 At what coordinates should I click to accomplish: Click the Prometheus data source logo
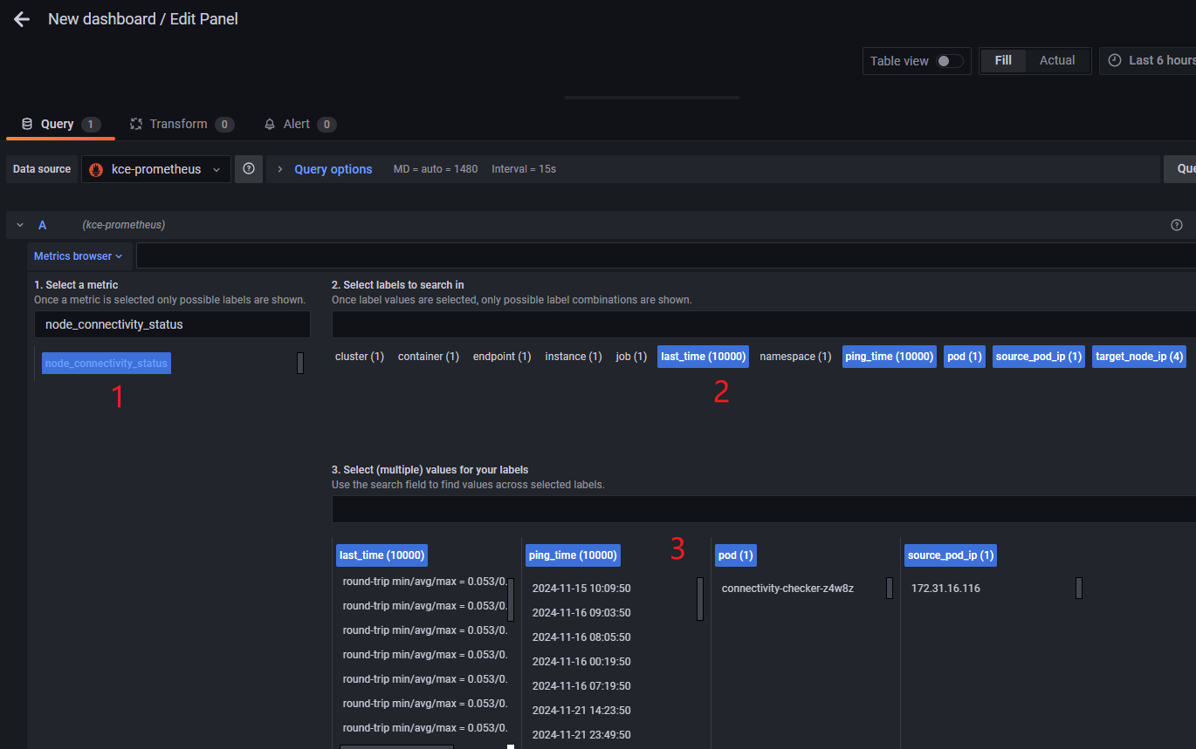coord(96,169)
